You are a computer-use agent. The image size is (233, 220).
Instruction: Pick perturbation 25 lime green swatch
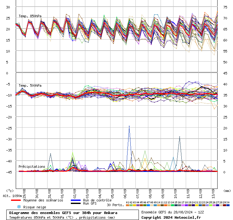(x=210, y=205)
